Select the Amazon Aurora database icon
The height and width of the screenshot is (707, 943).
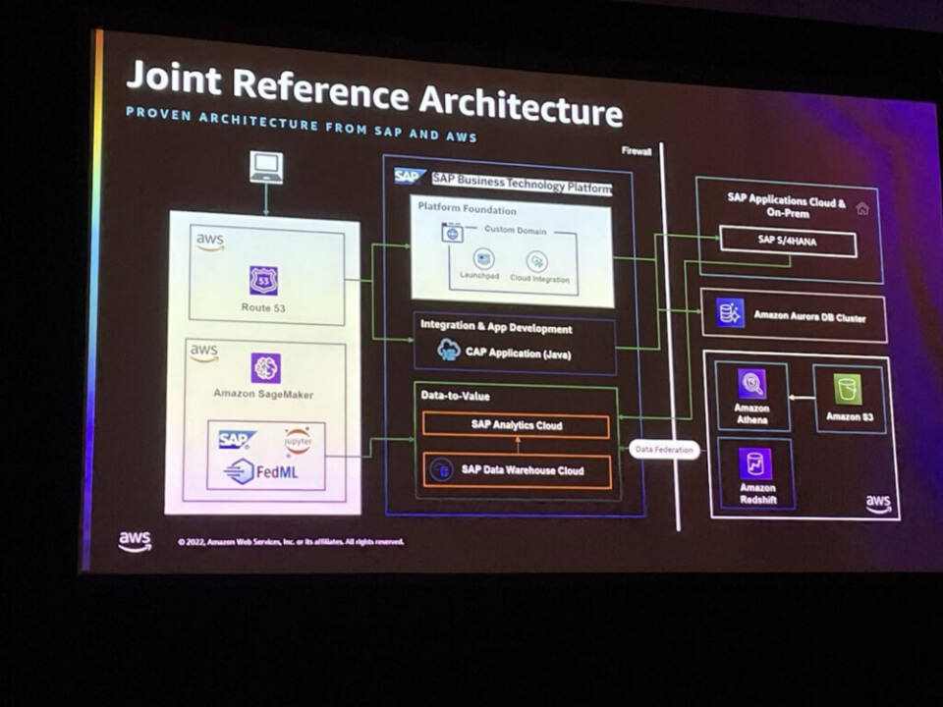click(x=731, y=313)
